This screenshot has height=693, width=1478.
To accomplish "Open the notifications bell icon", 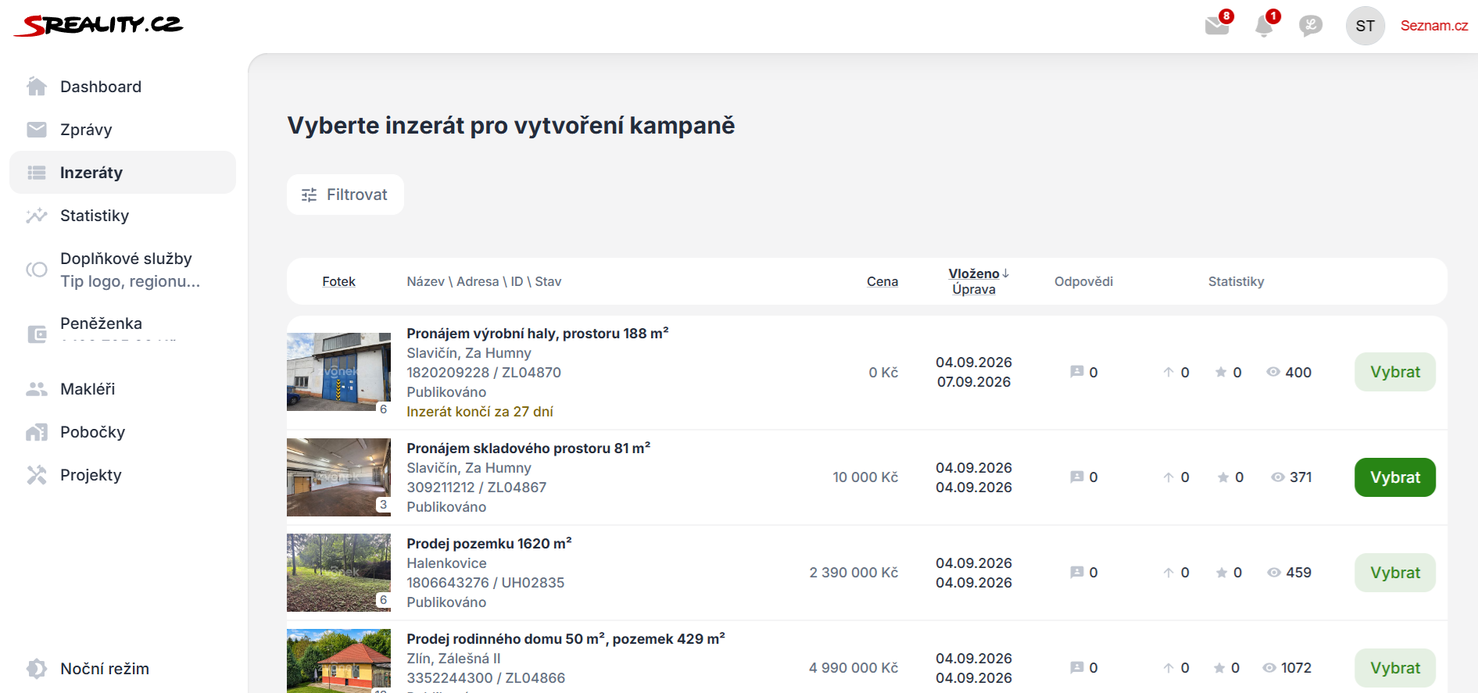I will (x=1265, y=25).
